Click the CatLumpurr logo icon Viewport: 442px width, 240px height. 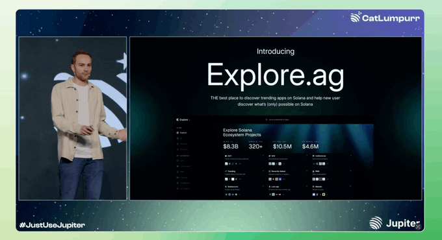(356, 17)
